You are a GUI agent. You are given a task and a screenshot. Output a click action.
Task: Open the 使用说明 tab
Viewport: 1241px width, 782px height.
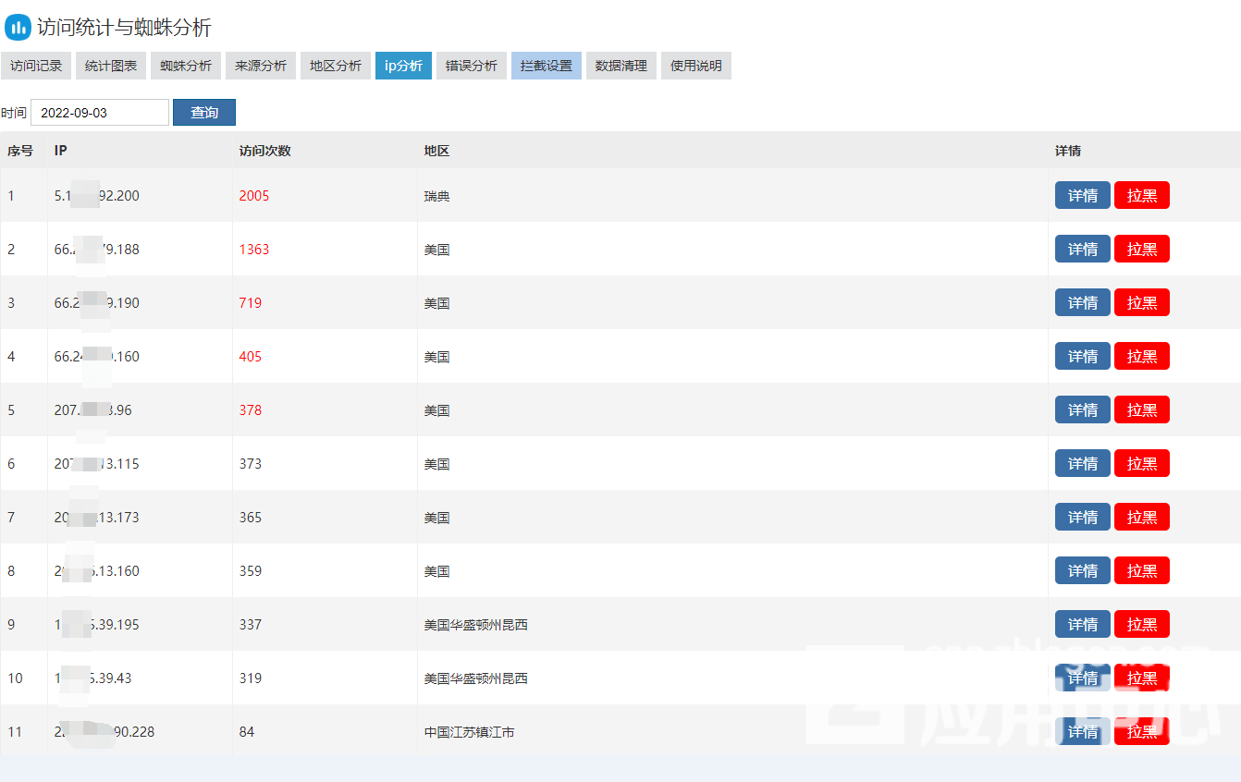[696, 66]
